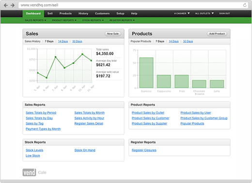Click the Average sale value $197.72

[103, 76]
